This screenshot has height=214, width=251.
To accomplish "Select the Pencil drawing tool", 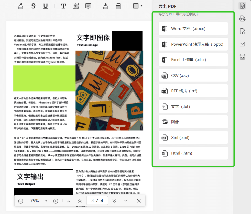I will (x=105, y=6).
